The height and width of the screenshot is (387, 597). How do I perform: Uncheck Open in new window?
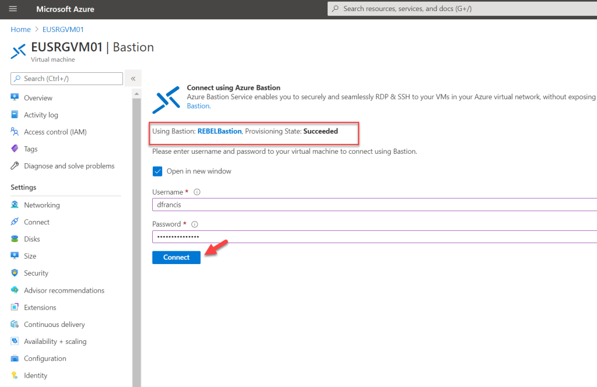pyautogui.click(x=157, y=171)
